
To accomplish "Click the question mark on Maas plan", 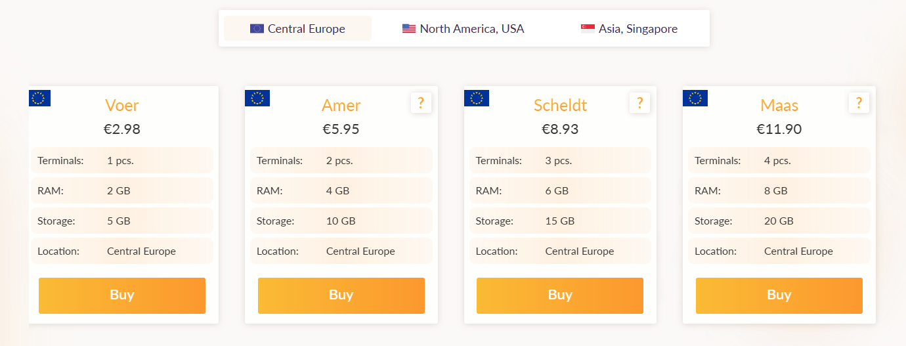I will tap(859, 102).
